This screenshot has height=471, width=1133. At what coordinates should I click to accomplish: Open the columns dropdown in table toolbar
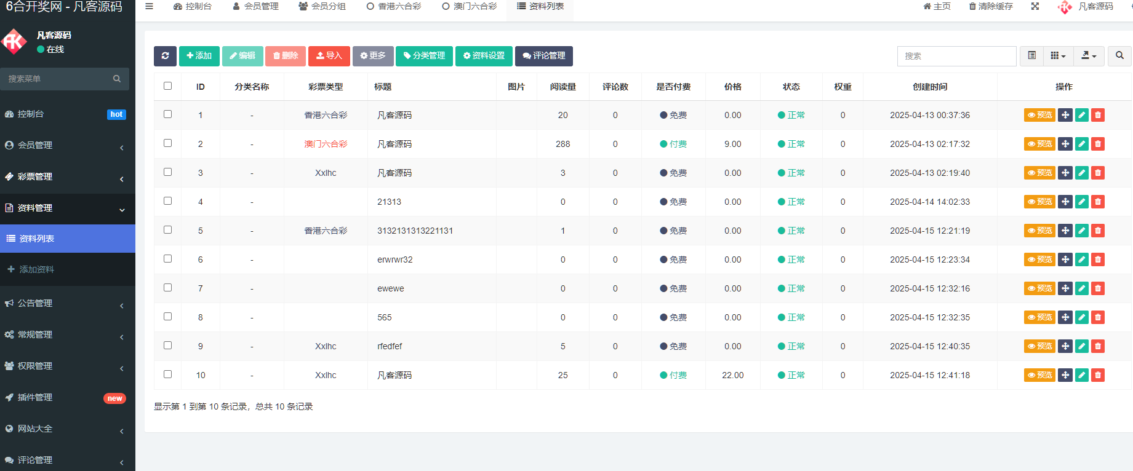(1058, 56)
